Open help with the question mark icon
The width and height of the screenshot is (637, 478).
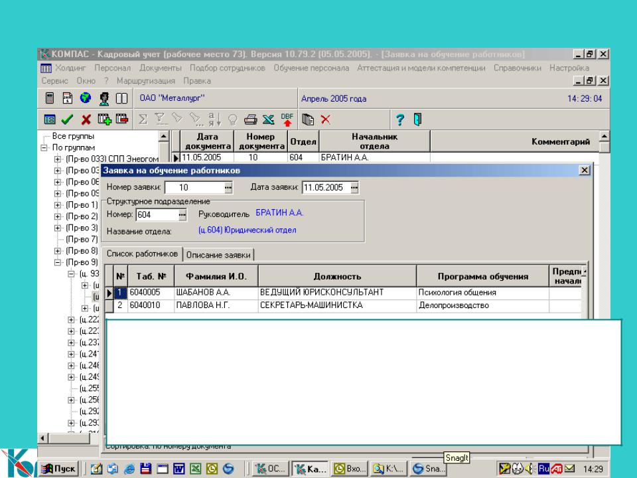399,119
